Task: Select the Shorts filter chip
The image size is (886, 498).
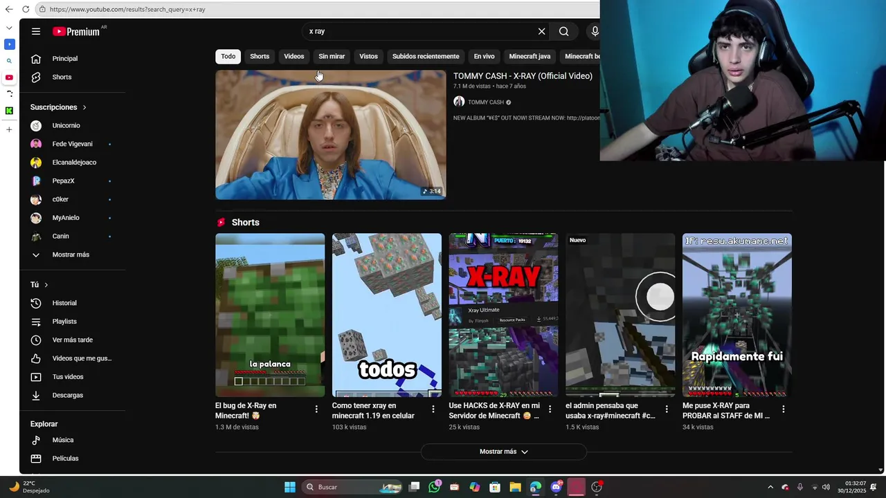Action: 260,56
